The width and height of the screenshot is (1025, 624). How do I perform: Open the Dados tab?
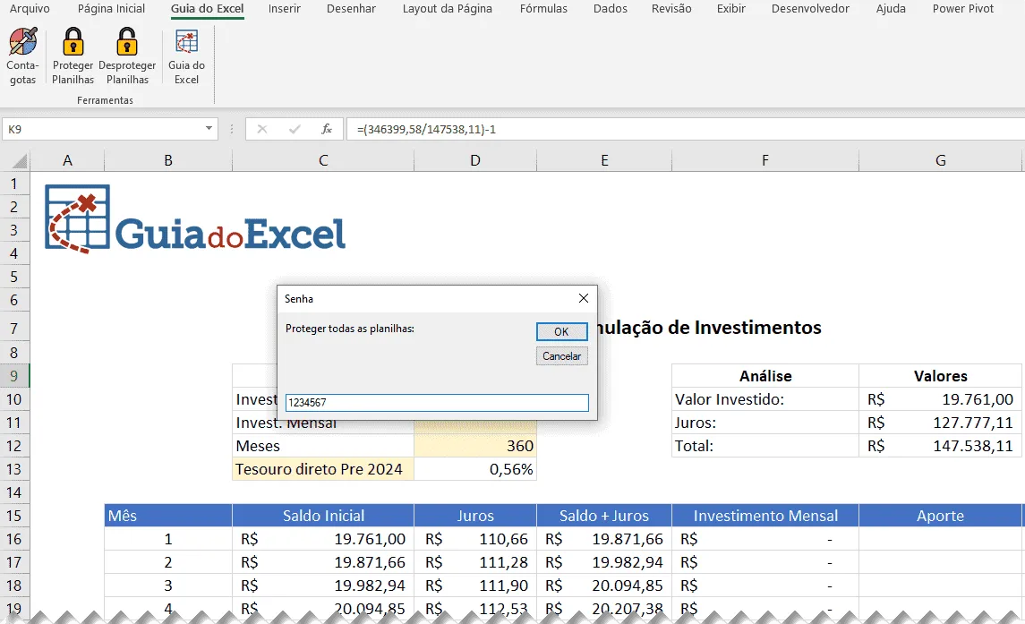tap(610, 8)
